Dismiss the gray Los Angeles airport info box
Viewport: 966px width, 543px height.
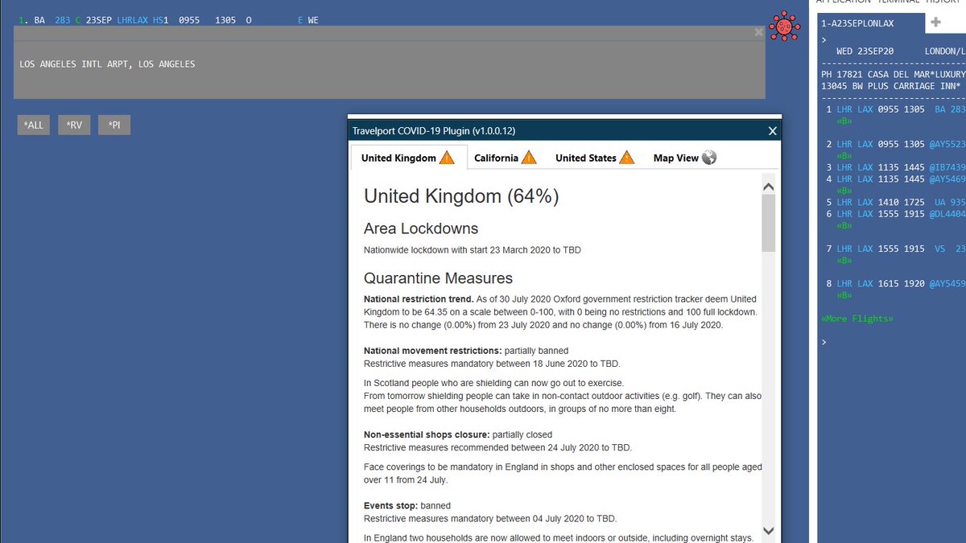[x=758, y=32]
